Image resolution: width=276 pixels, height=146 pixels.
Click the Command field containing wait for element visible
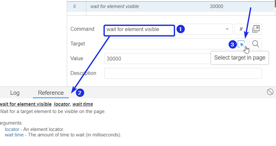click(x=168, y=29)
